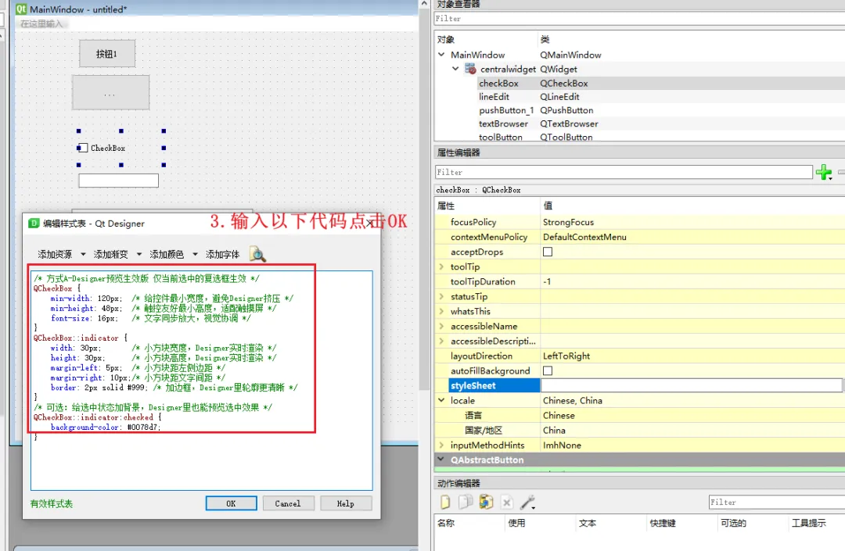The height and width of the screenshot is (551, 845).
Task: Expand the whatsThis property
Action: [442, 312]
